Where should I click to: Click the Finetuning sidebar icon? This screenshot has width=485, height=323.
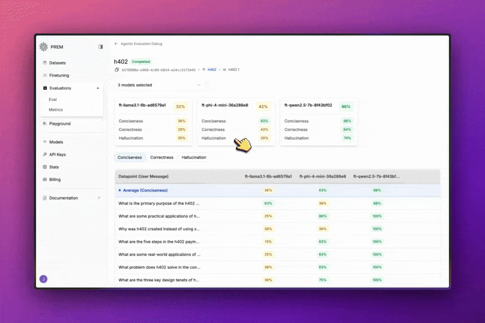(45, 75)
